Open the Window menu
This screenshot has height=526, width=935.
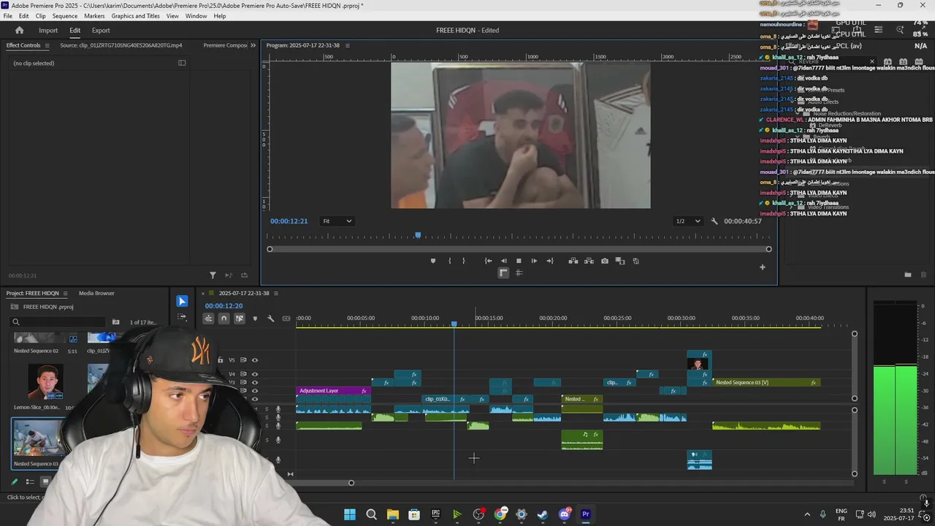point(196,16)
